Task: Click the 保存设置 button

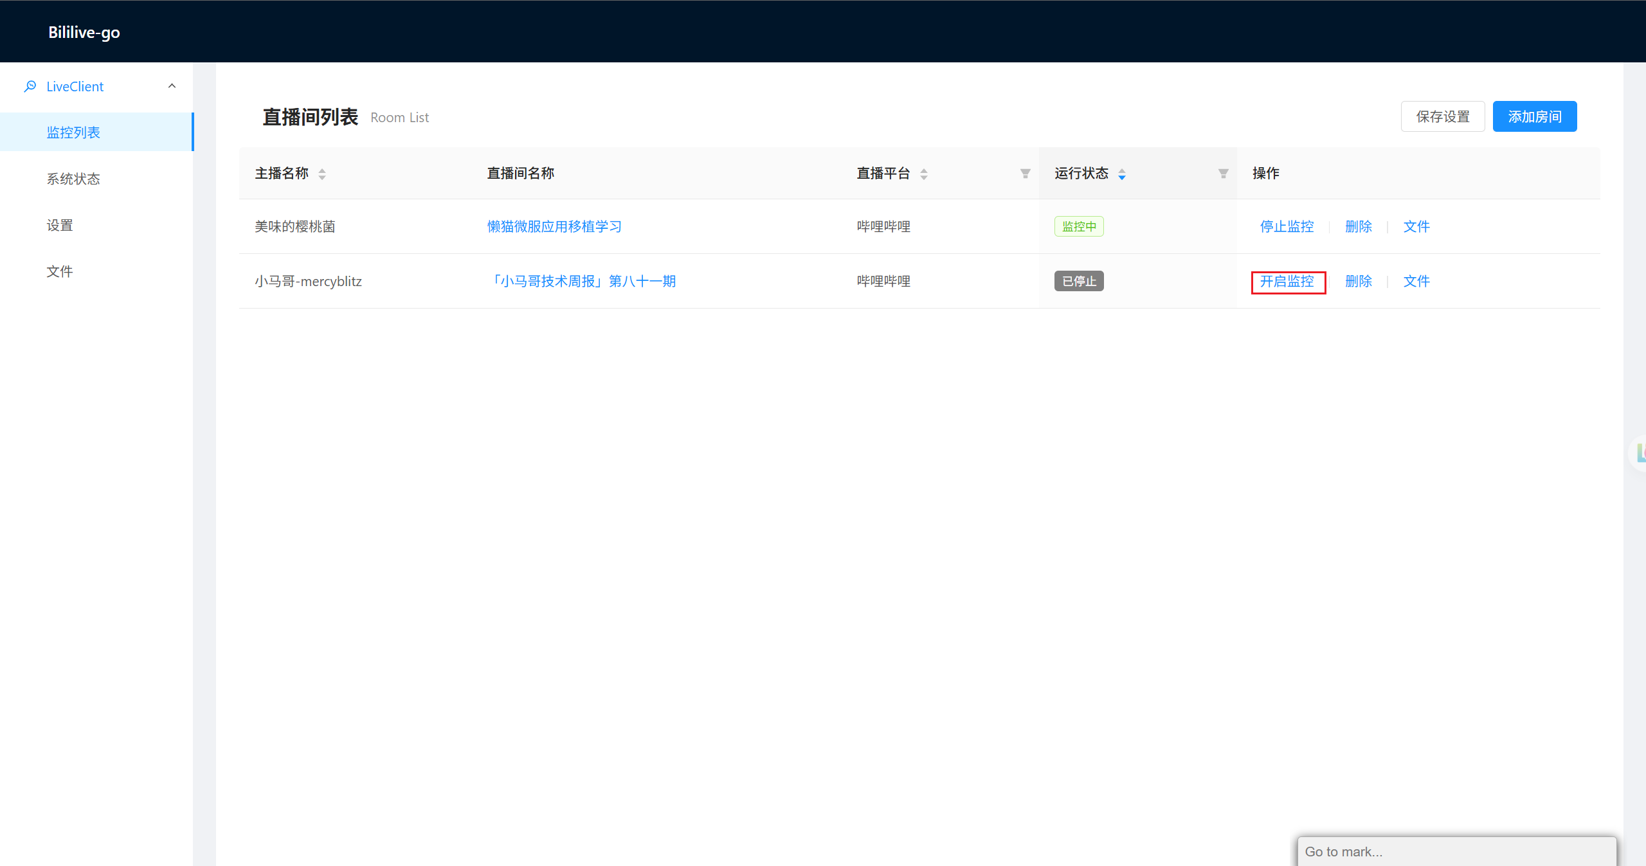Action: click(1443, 116)
